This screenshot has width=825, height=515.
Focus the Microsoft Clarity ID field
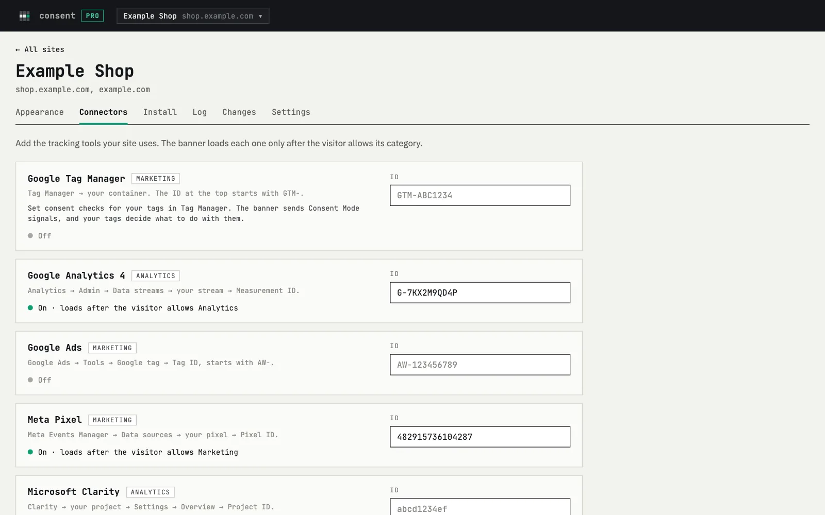pyautogui.click(x=480, y=507)
